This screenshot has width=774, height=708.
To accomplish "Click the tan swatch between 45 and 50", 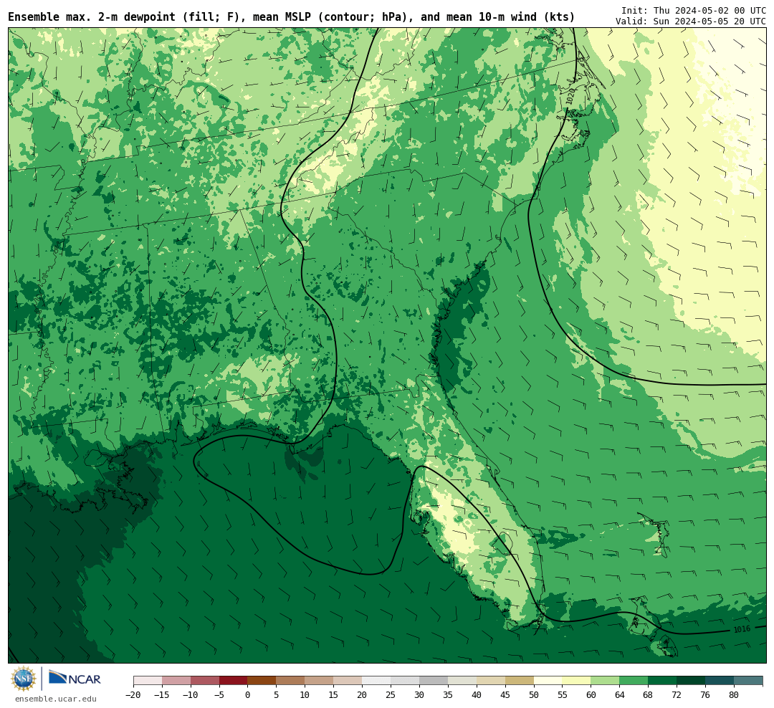I will 520,681.
